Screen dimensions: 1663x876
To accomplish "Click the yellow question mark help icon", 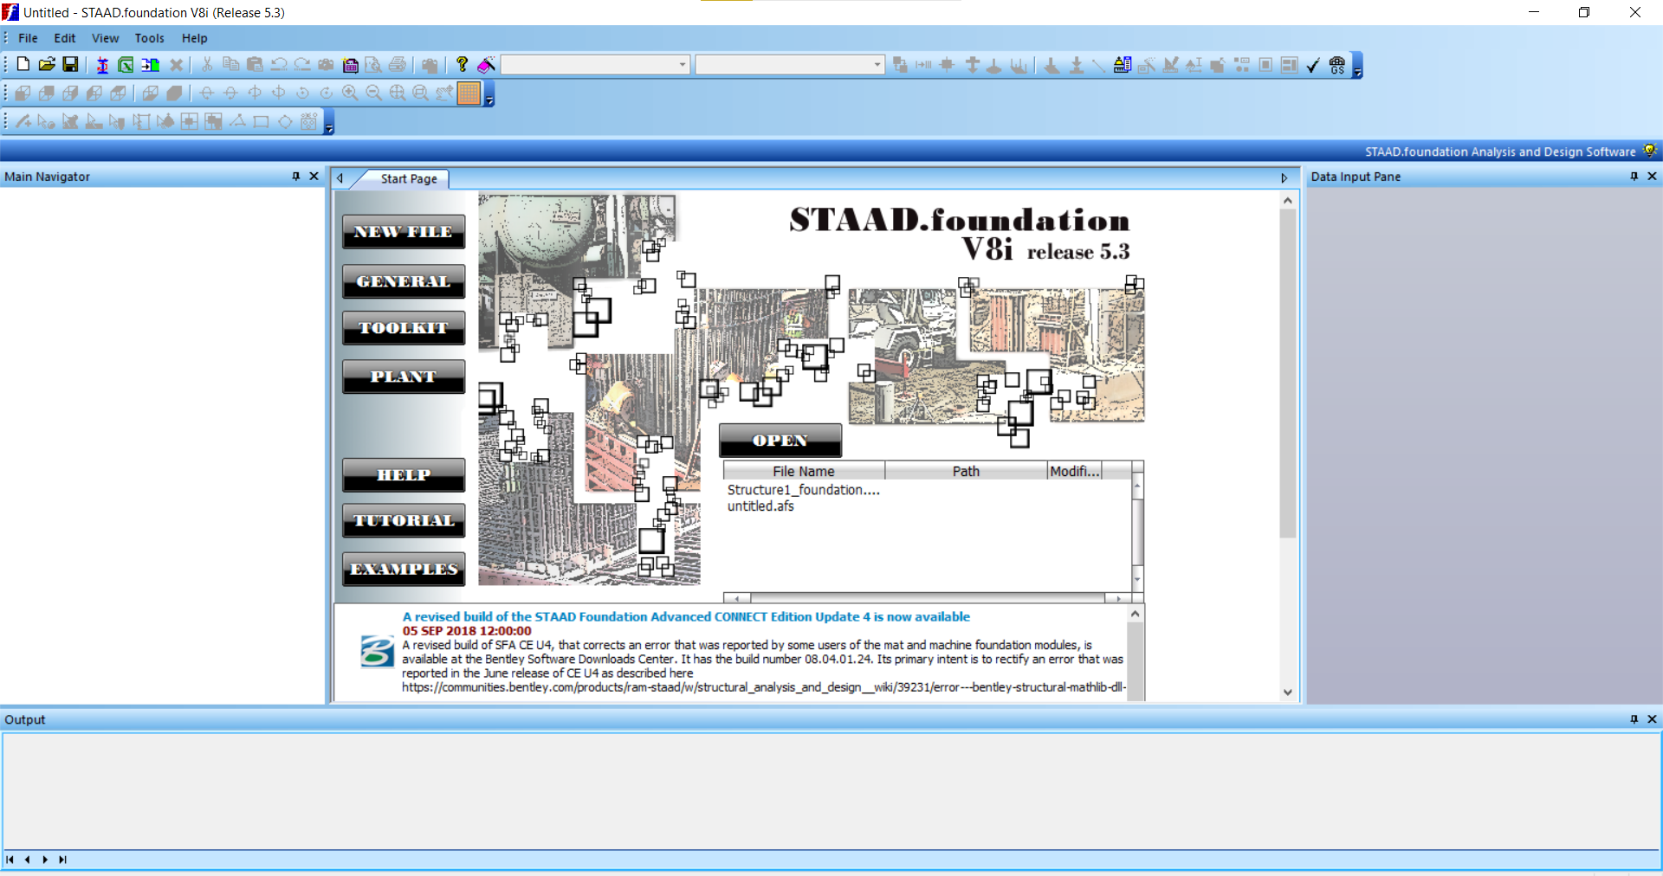I will pyautogui.click(x=462, y=65).
